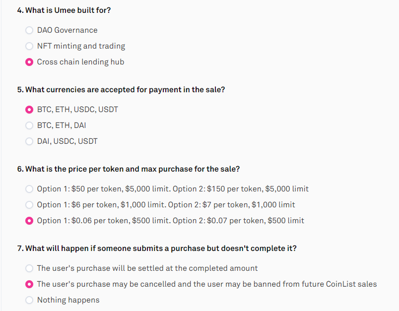Choose $6 per token, $1,000 limit option
The height and width of the screenshot is (311, 399).
point(29,205)
